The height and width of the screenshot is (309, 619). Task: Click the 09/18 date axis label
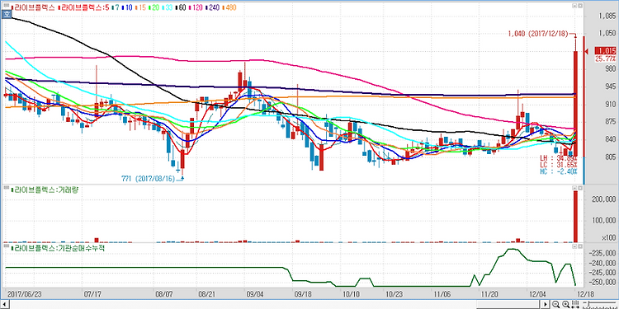304,294
